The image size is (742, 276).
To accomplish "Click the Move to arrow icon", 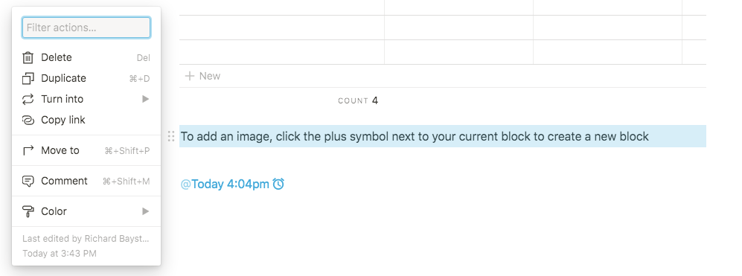I will coord(28,150).
